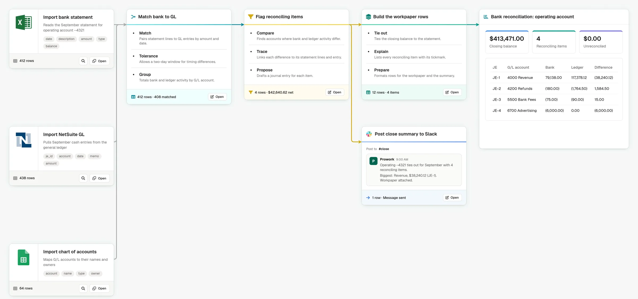638x299 pixels.
Task: Click the Tolerance step in Match bank to GL
Action: tap(179, 59)
